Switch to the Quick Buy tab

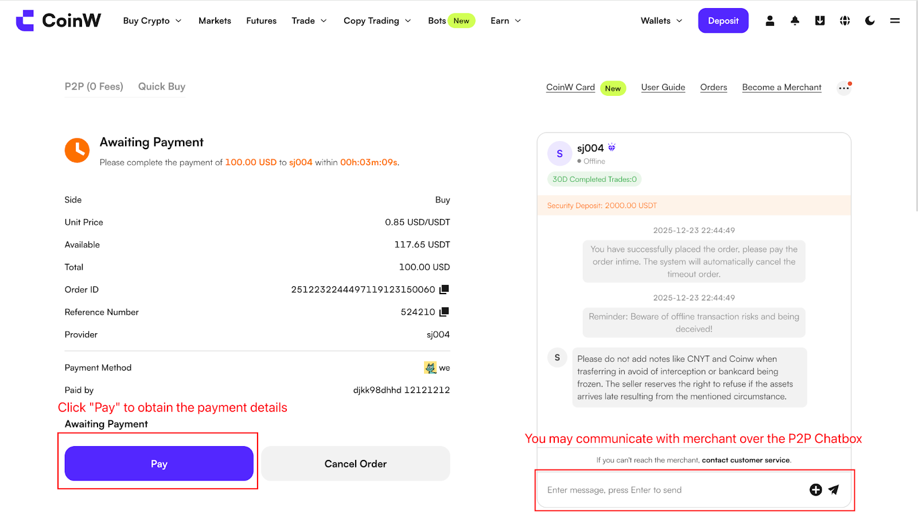[162, 87]
